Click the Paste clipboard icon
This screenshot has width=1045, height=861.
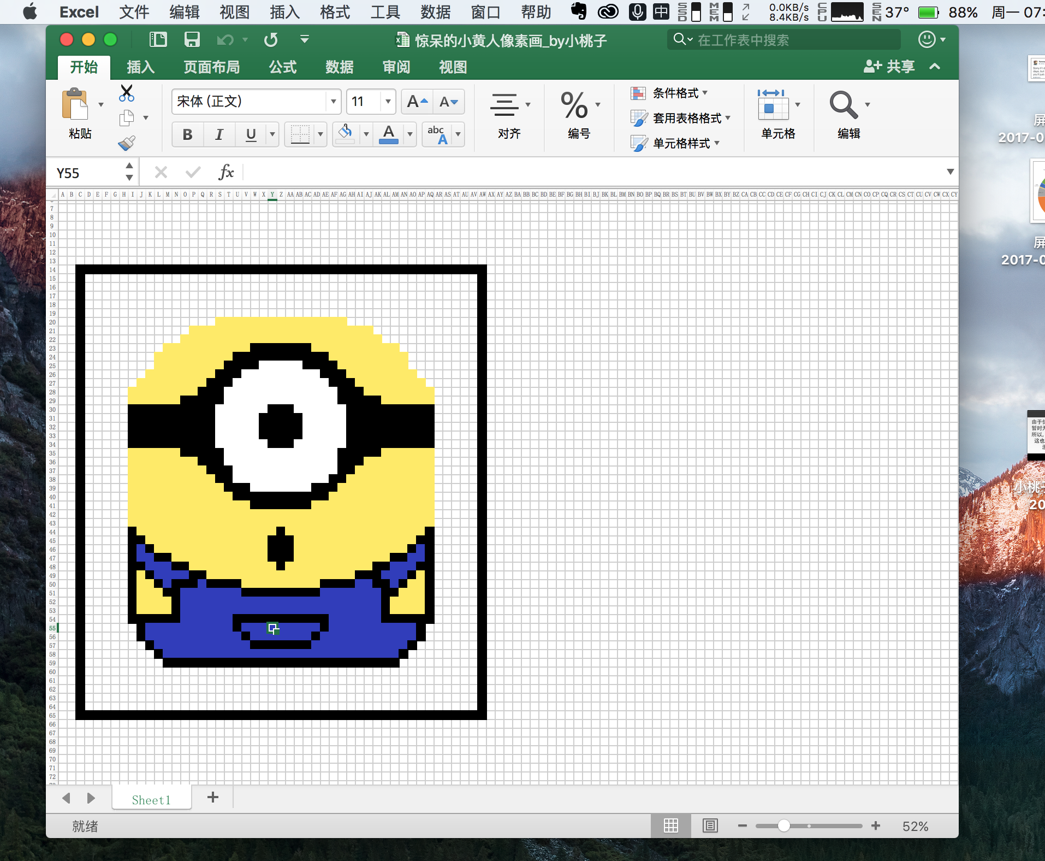pyautogui.click(x=75, y=104)
